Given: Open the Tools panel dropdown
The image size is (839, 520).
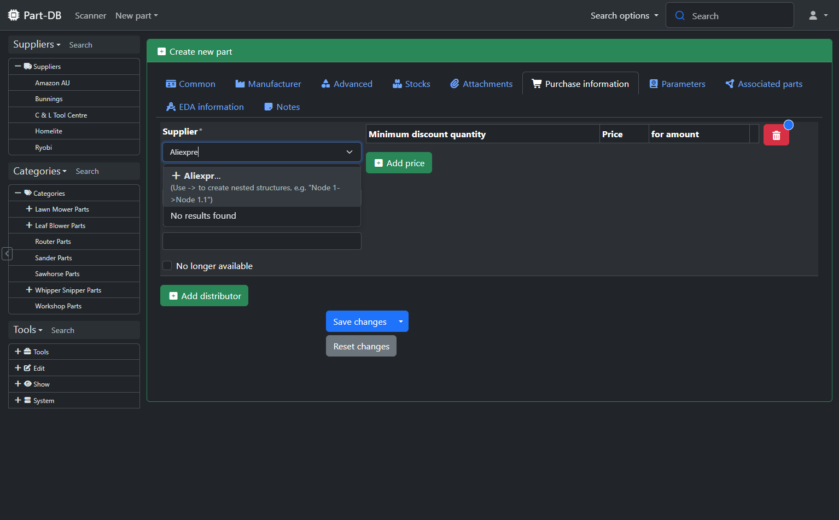Looking at the screenshot, I should click(28, 330).
